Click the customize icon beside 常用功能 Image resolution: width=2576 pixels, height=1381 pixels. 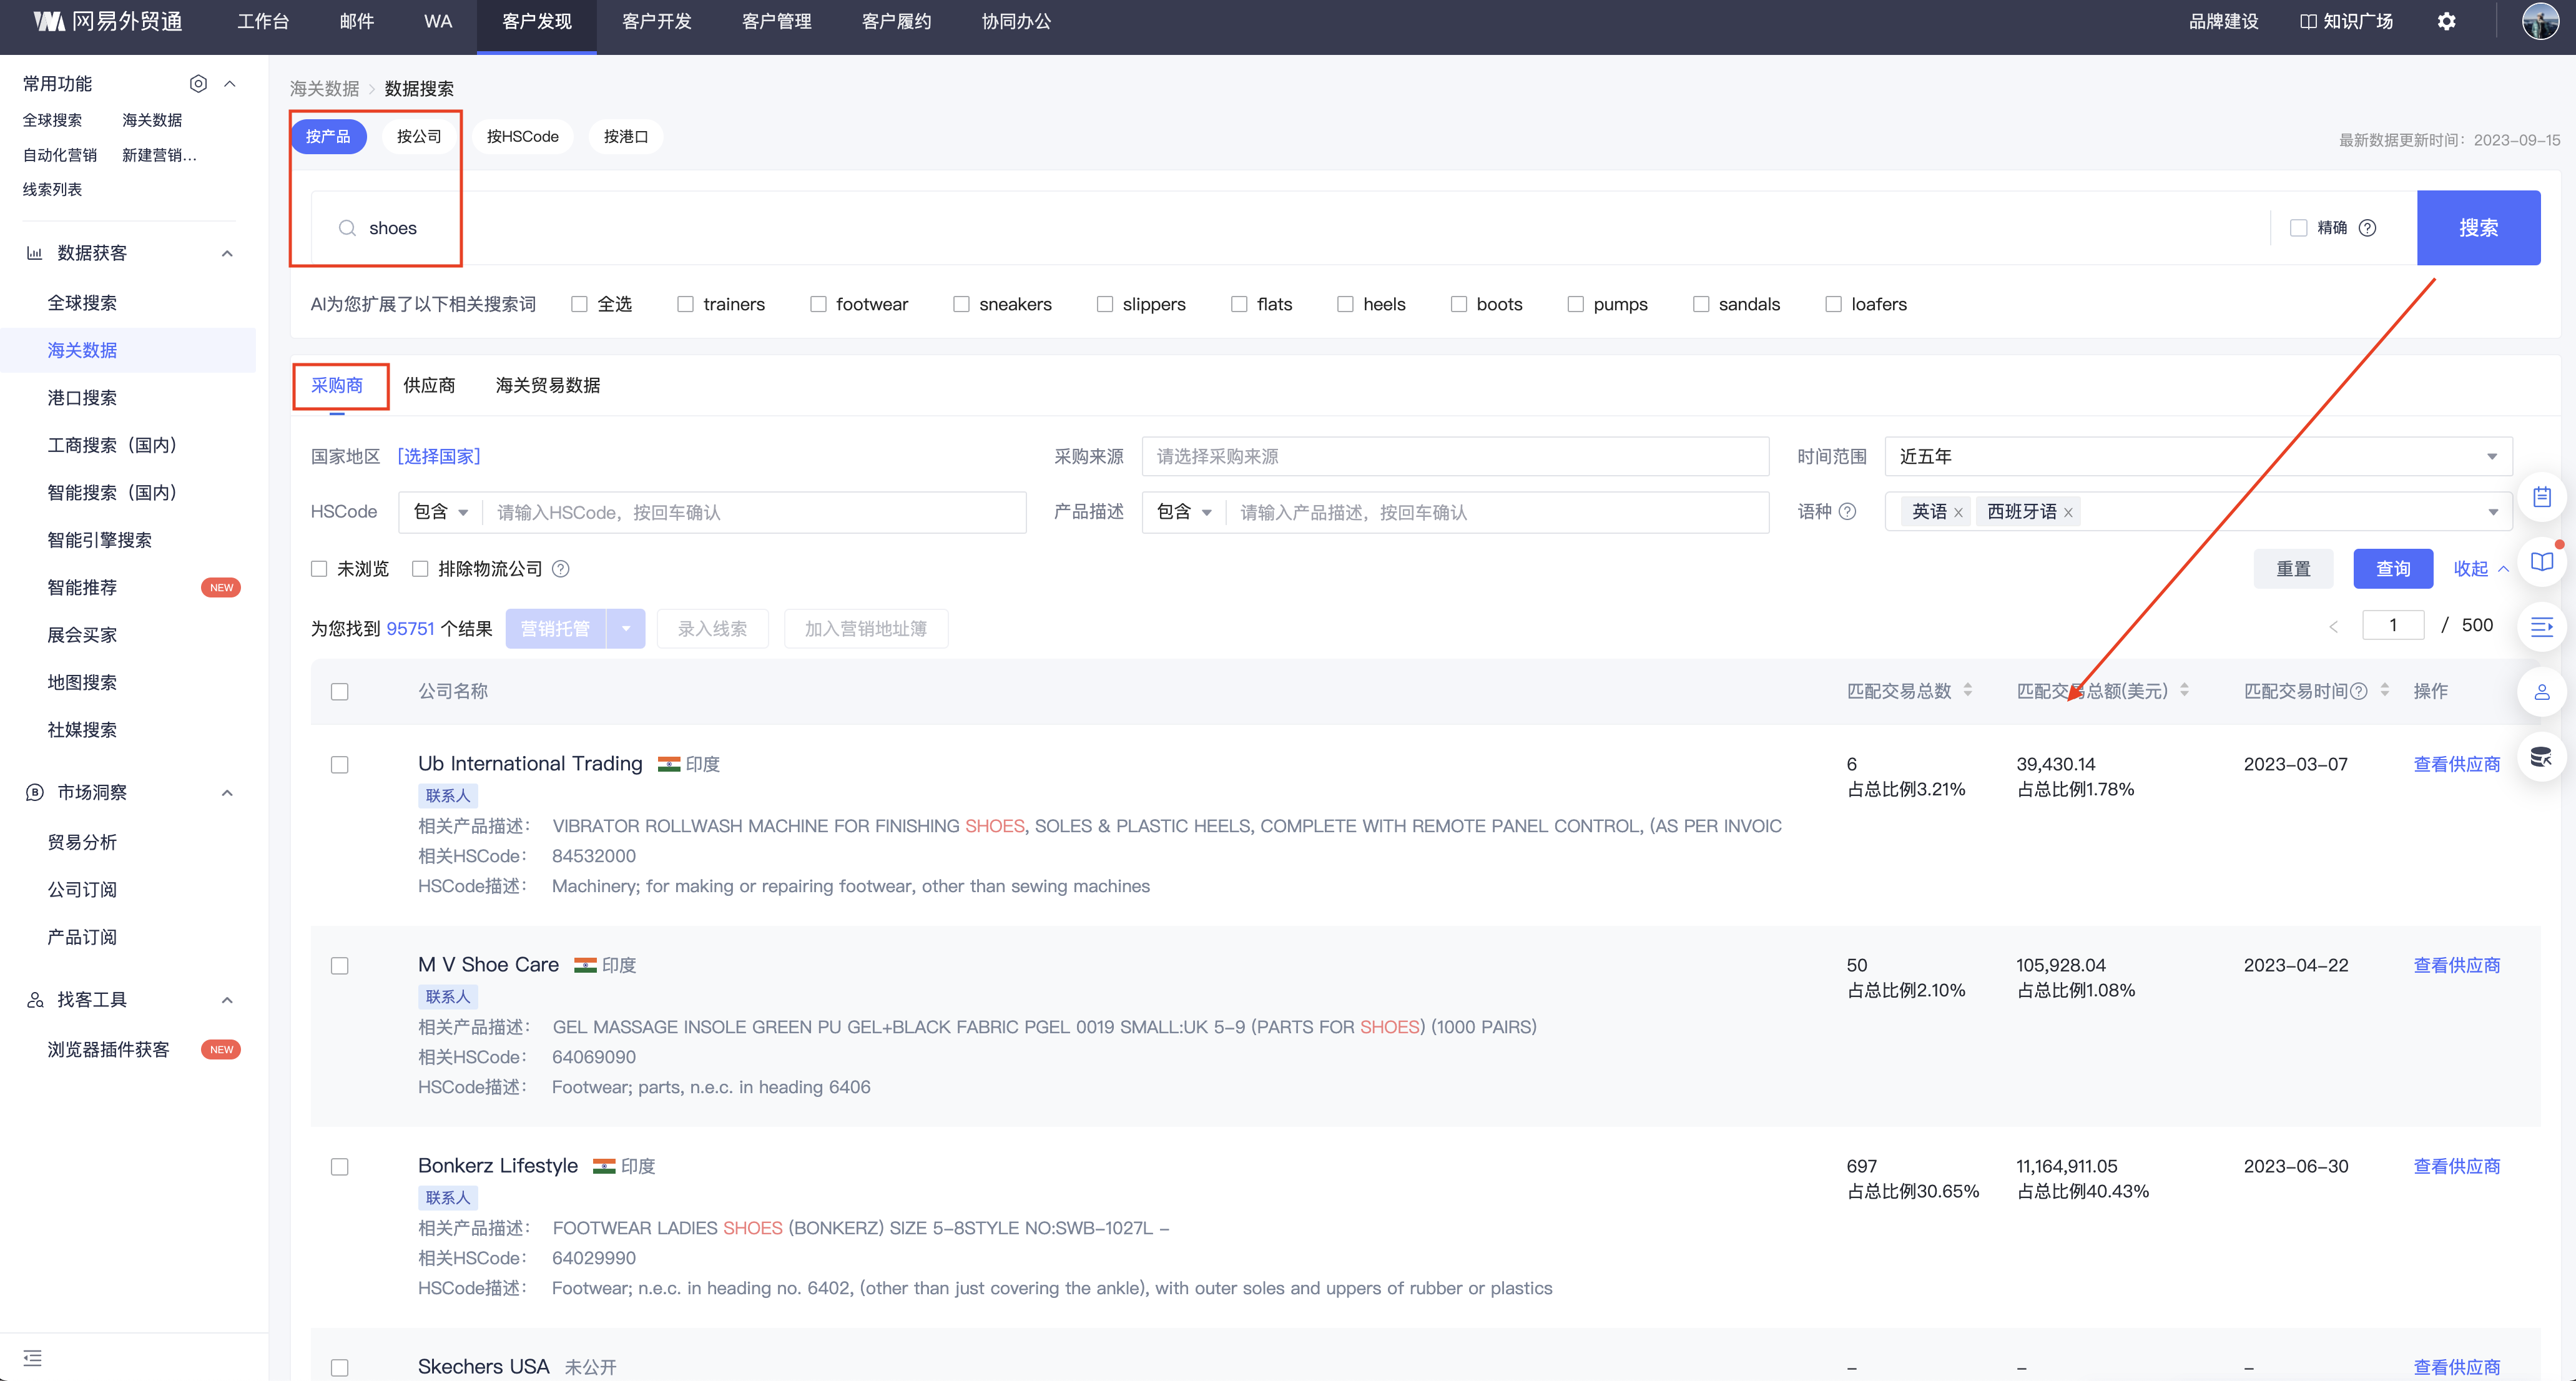[x=198, y=83]
